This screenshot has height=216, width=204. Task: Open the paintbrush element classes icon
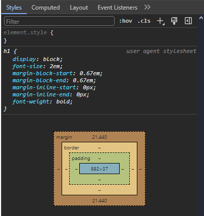(x=174, y=21)
